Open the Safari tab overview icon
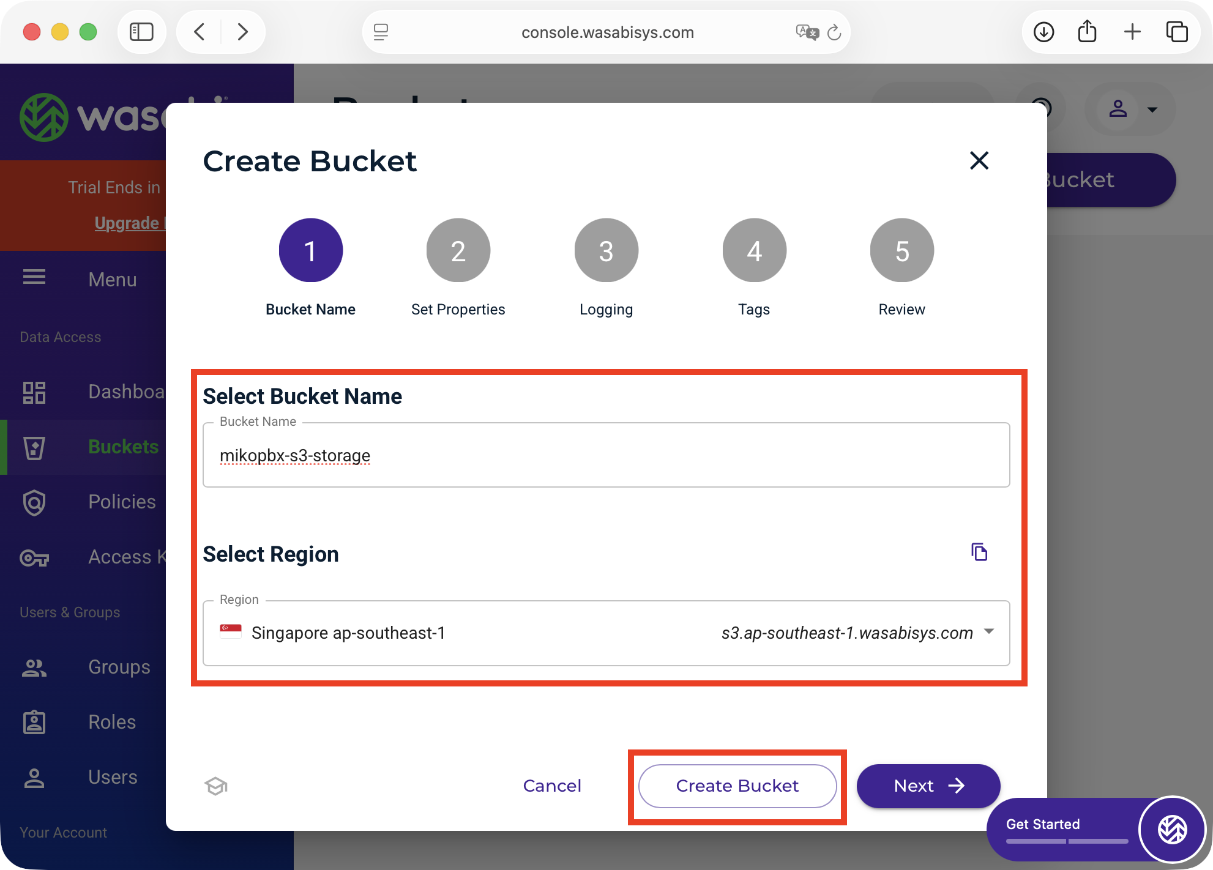The width and height of the screenshot is (1213, 870). (x=1176, y=32)
